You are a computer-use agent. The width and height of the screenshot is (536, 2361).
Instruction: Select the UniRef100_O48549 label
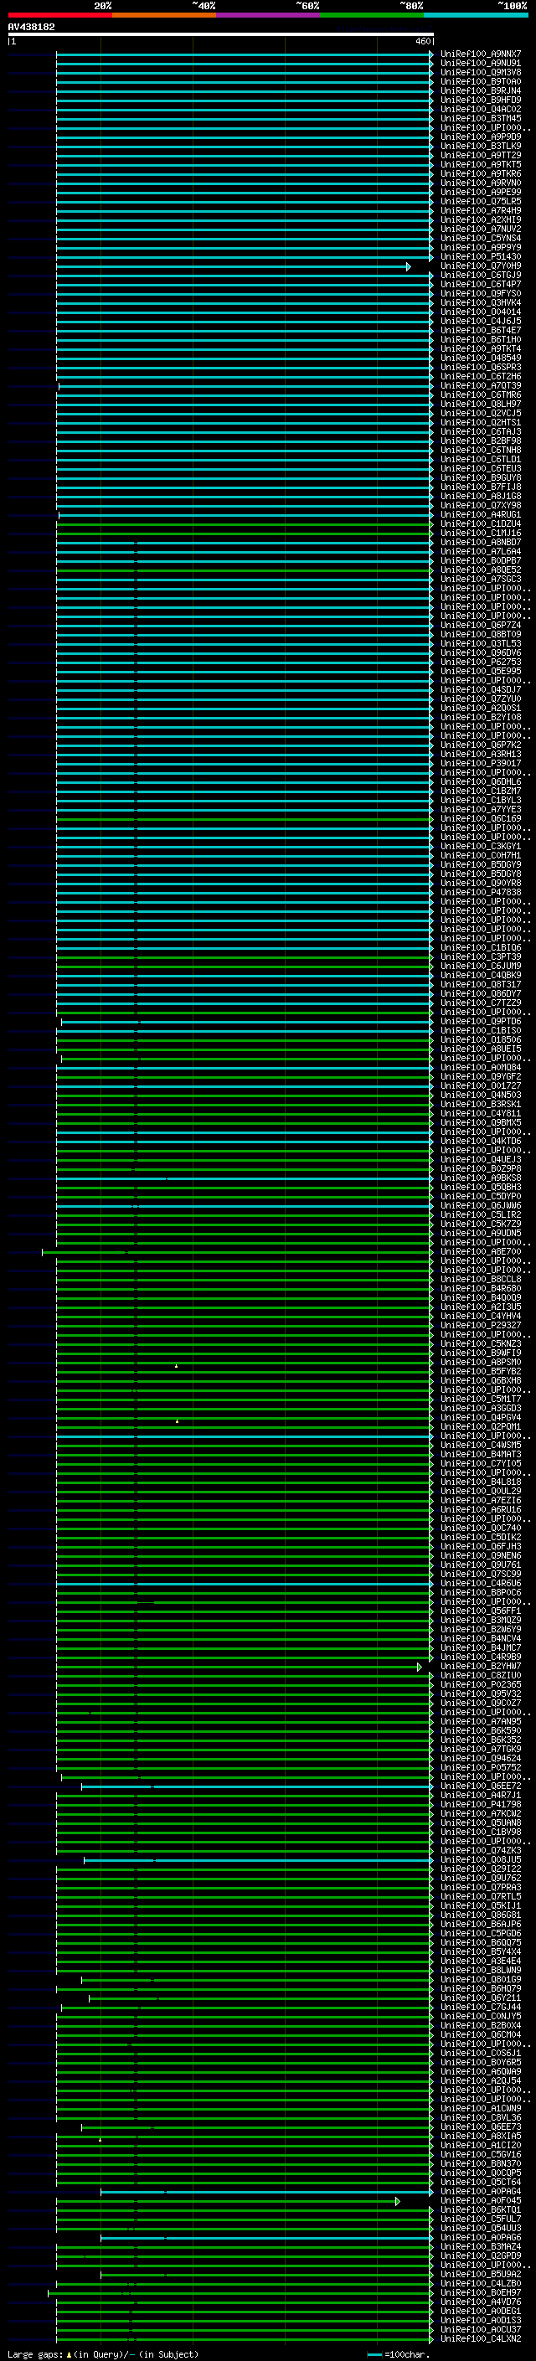click(x=480, y=358)
